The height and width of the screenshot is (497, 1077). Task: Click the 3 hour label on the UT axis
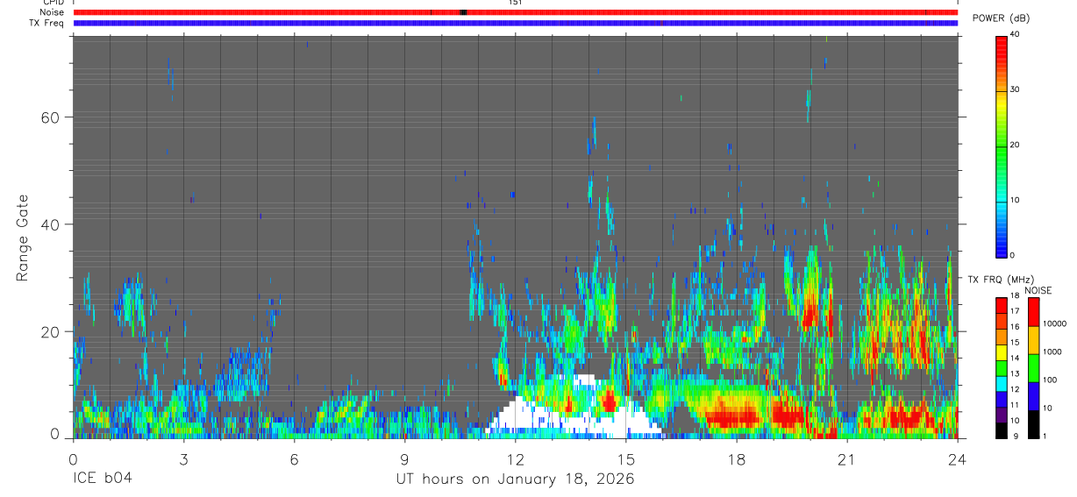click(183, 458)
